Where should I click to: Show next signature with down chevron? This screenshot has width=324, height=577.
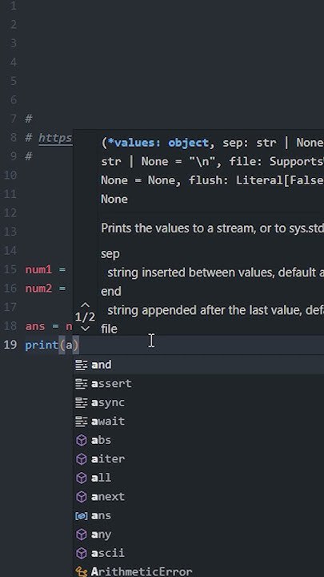pyautogui.click(x=86, y=329)
